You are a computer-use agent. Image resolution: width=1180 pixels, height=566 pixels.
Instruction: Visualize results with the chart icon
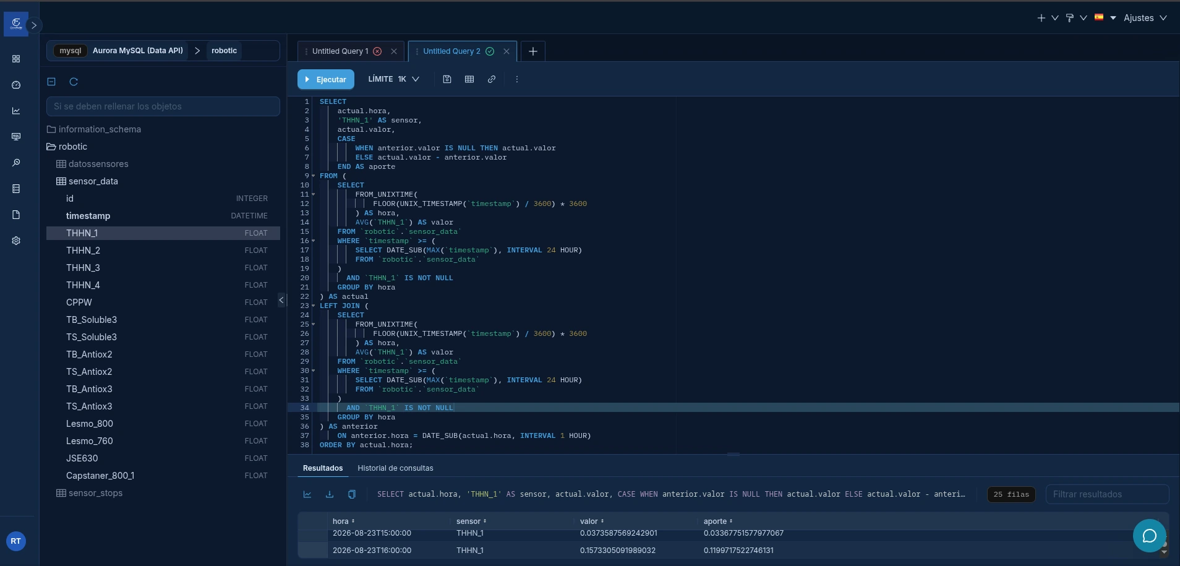[307, 494]
